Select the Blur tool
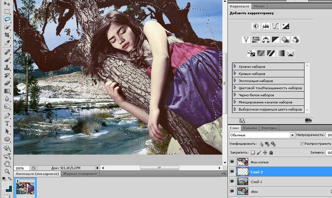Screen dimensions: 332x198 tap(7, 99)
